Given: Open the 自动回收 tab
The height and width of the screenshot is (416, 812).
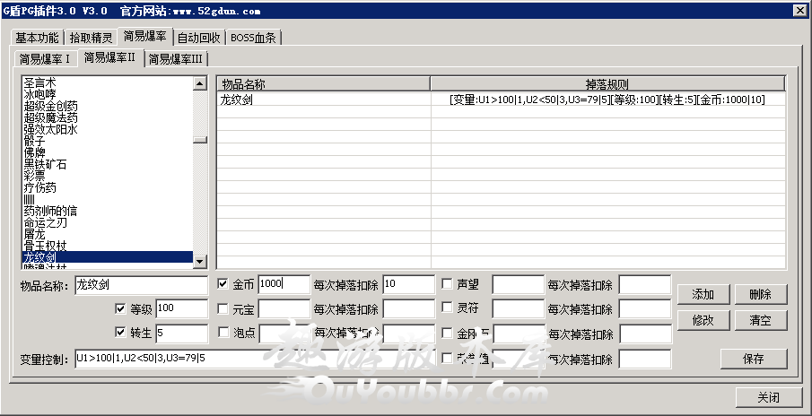Looking at the screenshot, I should pyautogui.click(x=199, y=38).
